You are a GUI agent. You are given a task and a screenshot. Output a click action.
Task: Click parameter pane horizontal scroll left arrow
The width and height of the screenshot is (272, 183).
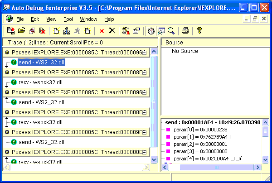click(x=165, y=168)
